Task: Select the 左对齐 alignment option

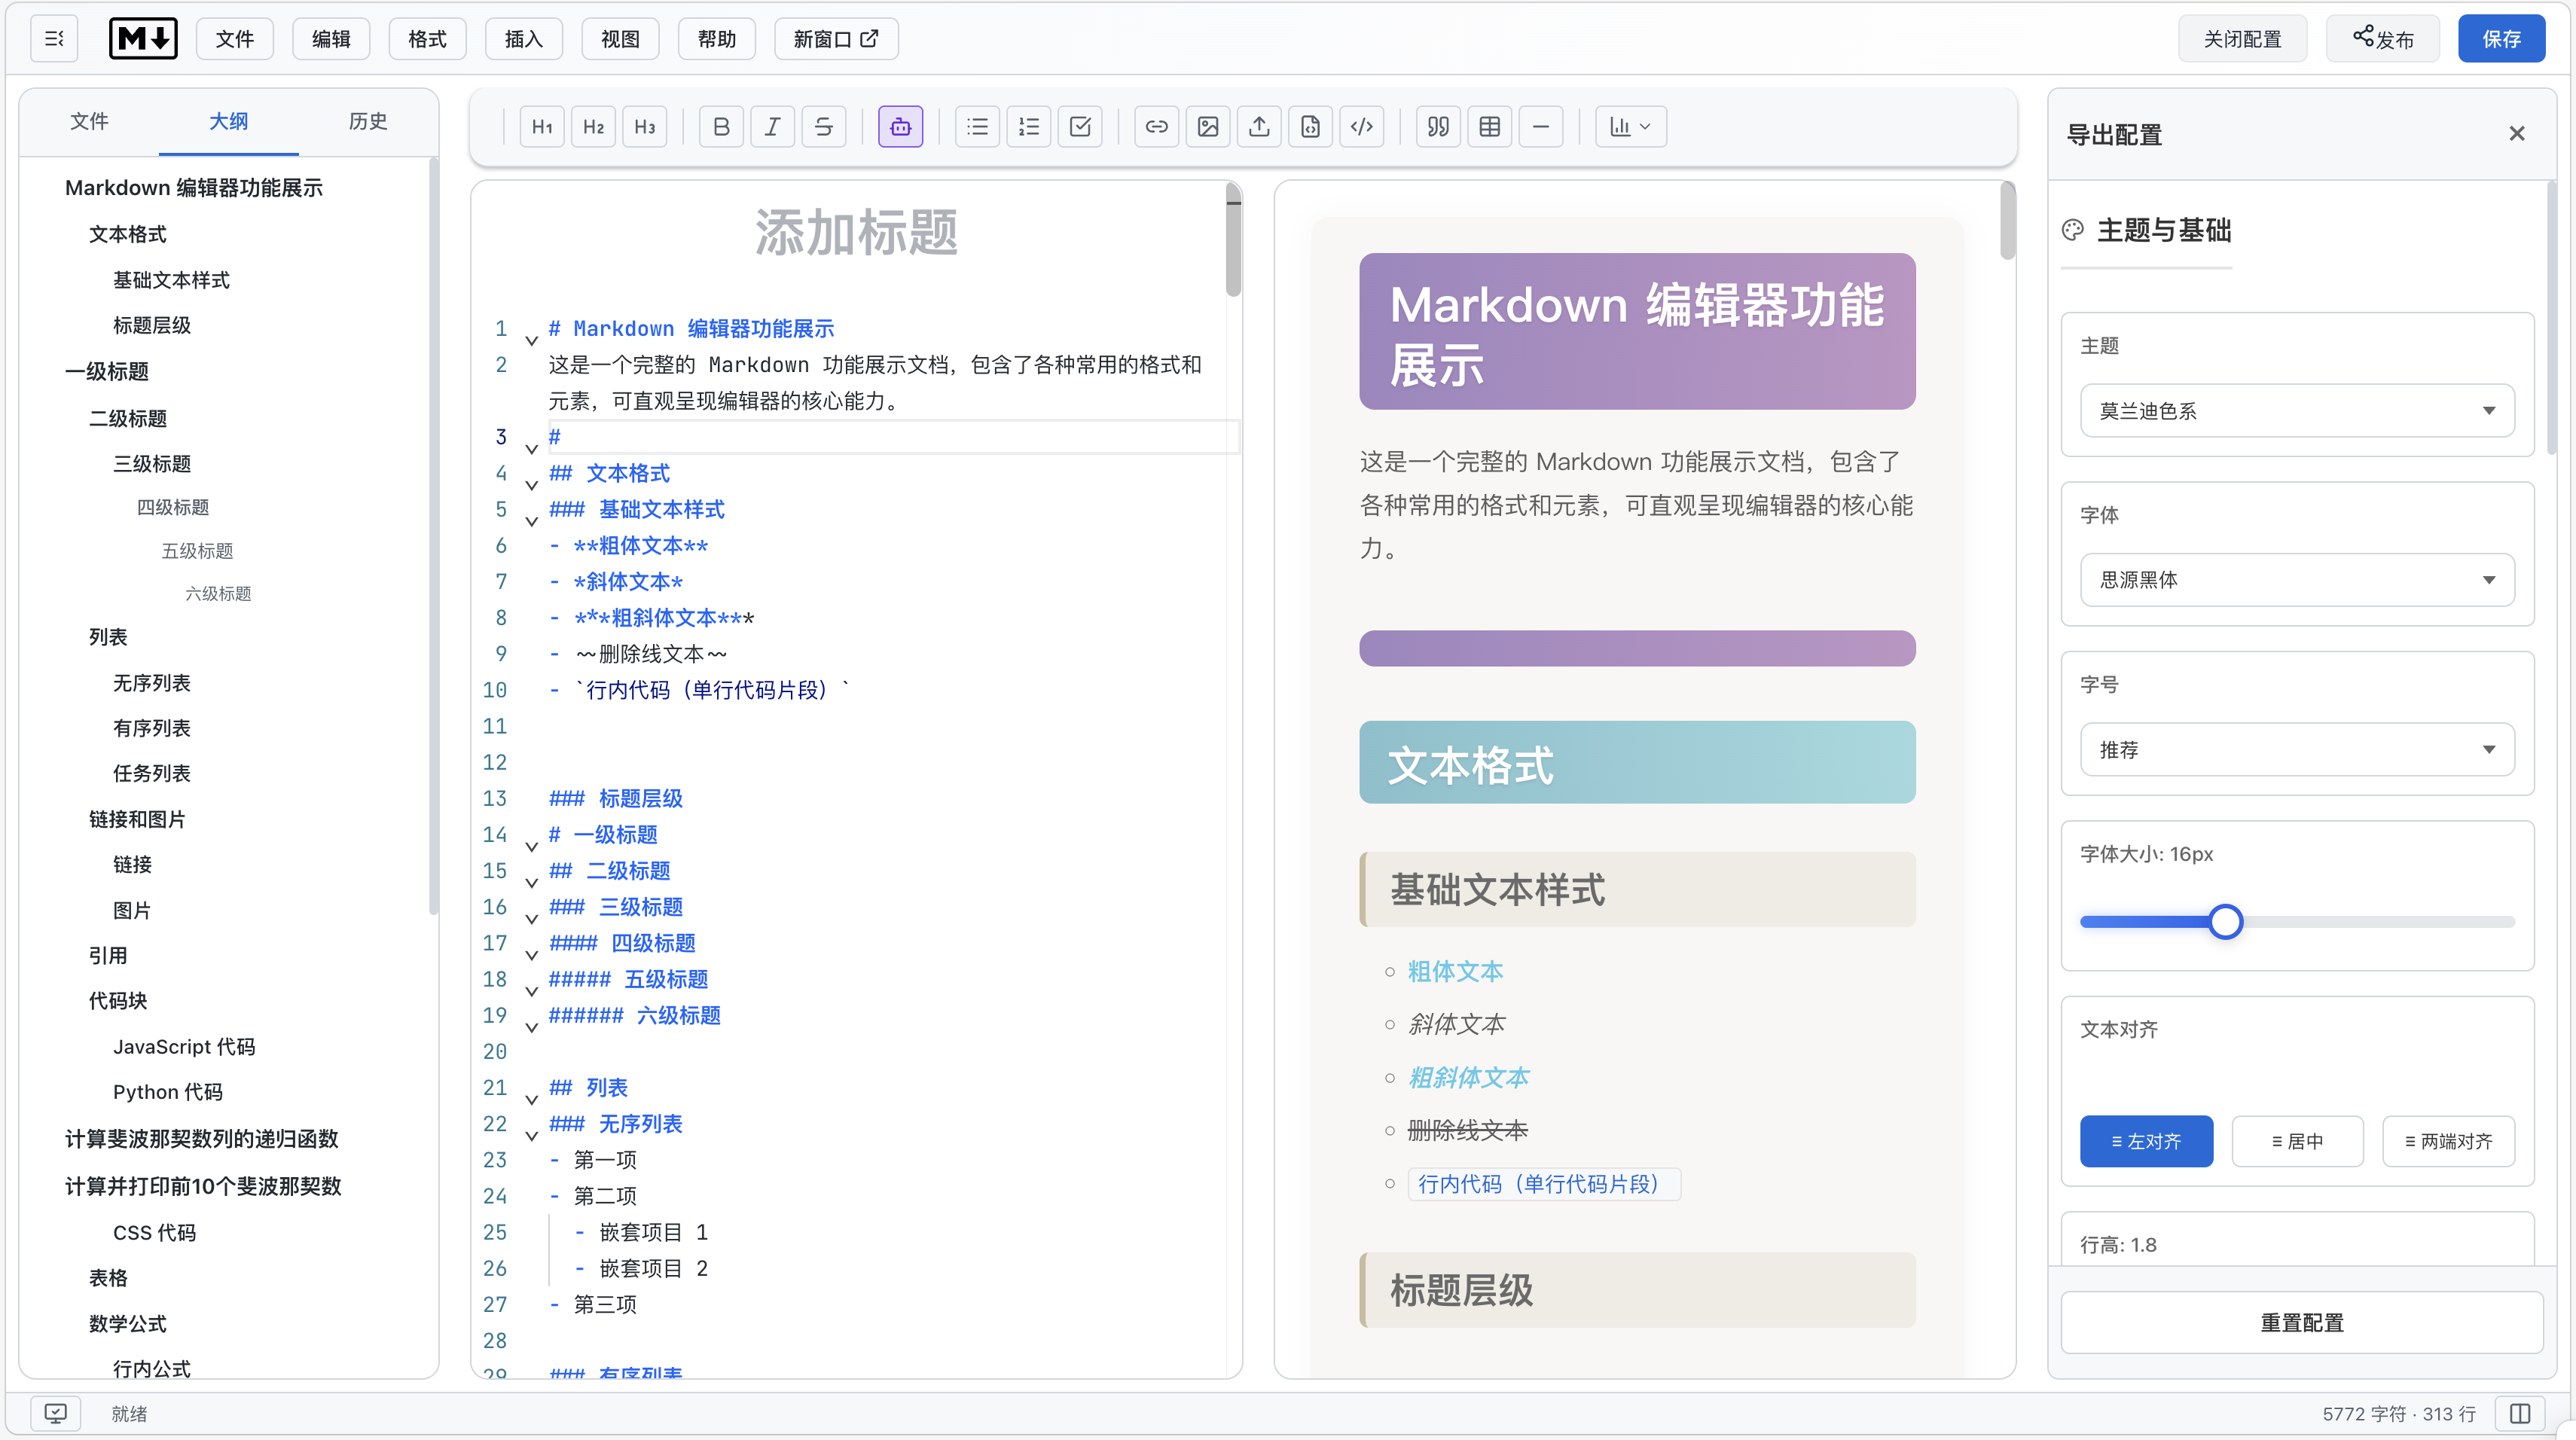Action: (2146, 1141)
